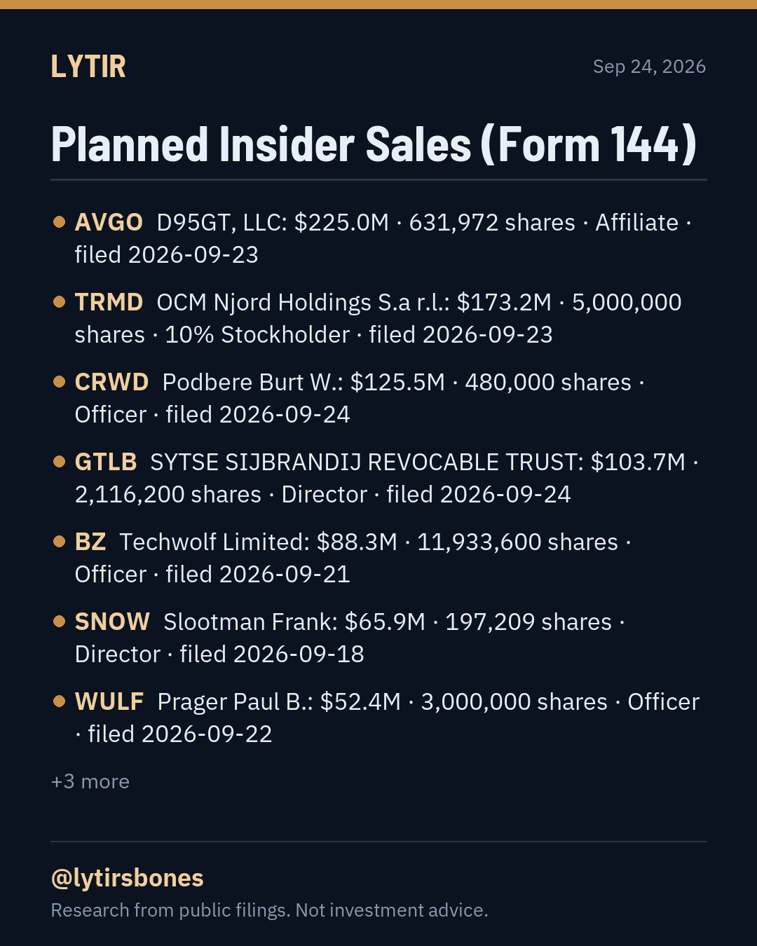Click the Not investment advice disclaimer
This screenshot has width=757, height=946.
point(392,910)
